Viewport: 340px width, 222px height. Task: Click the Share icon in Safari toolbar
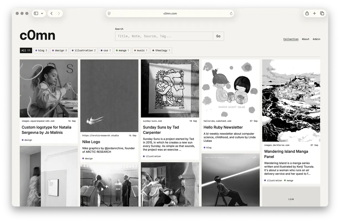307,13
